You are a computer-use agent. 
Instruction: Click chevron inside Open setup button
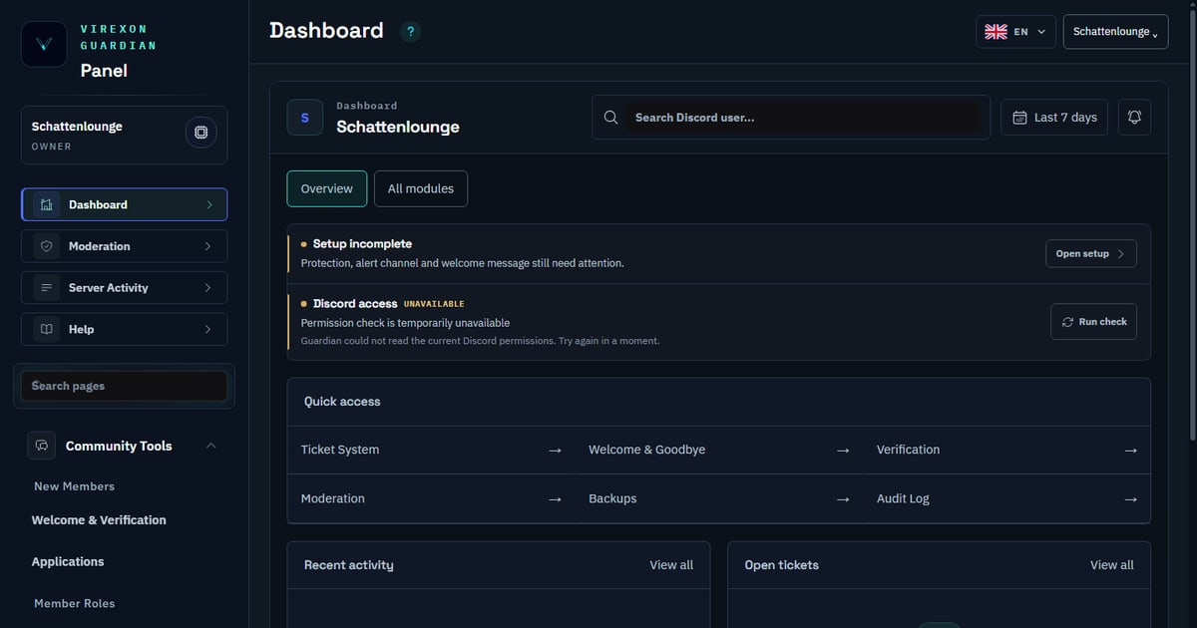pyautogui.click(x=1121, y=254)
